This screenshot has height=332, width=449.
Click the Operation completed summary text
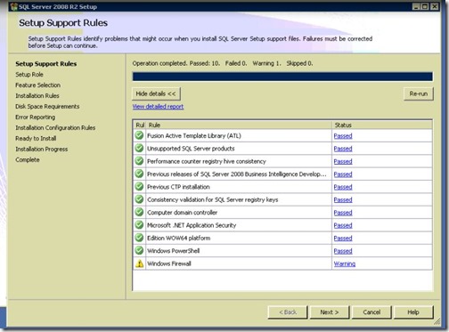coord(223,63)
